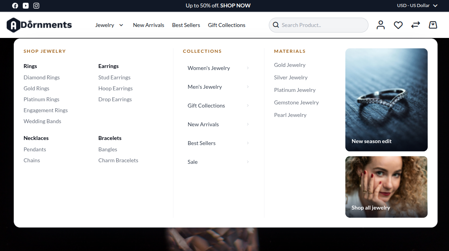Screen dimensions: 449x251
Task: Select Gemstone Jewelry material
Action: tap(296, 102)
